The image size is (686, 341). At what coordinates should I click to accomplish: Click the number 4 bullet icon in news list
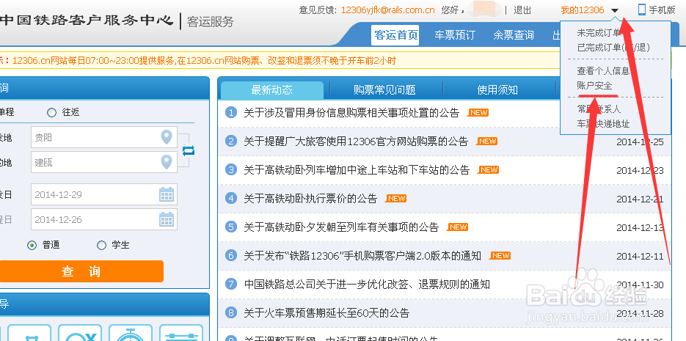[231, 199]
